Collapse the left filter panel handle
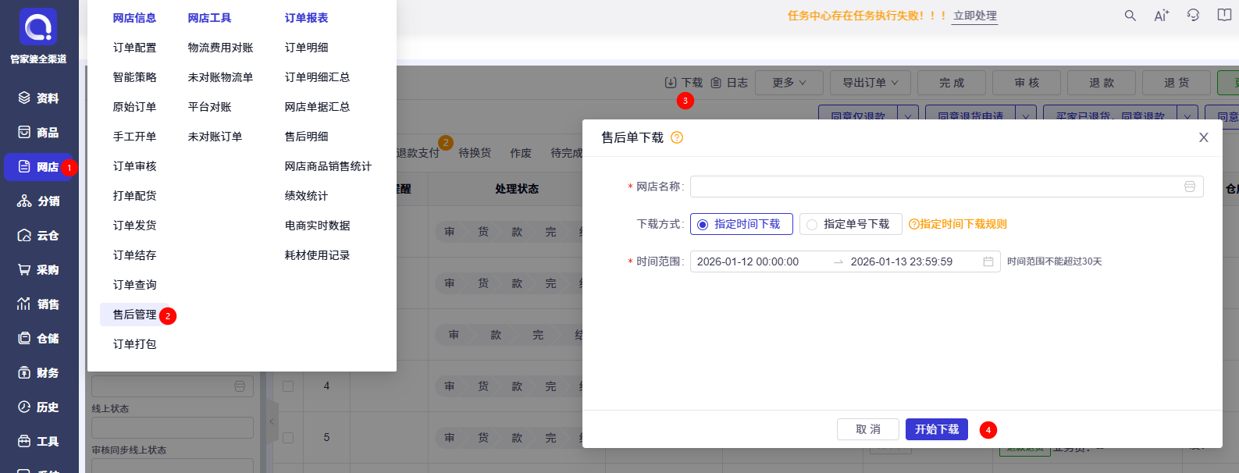Viewport: 1239px width, 473px height. (271, 421)
